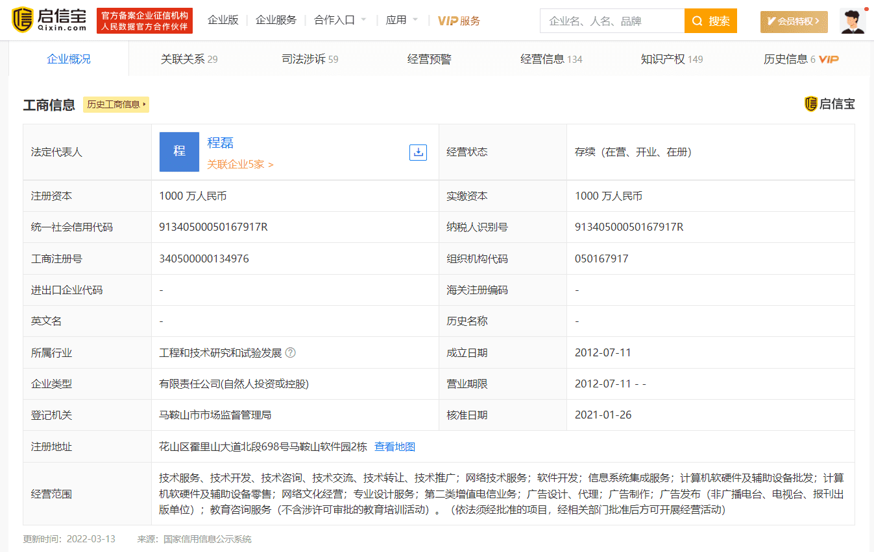Select the approval date 2021-01-26
The height and width of the screenshot is (552, 874).
603,415
